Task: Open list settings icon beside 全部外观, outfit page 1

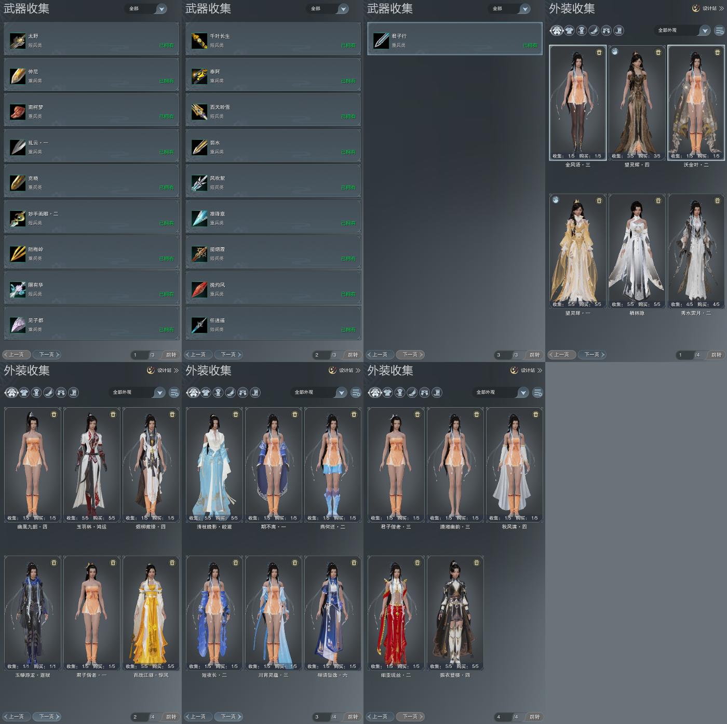Action: (x=719, y=31)
